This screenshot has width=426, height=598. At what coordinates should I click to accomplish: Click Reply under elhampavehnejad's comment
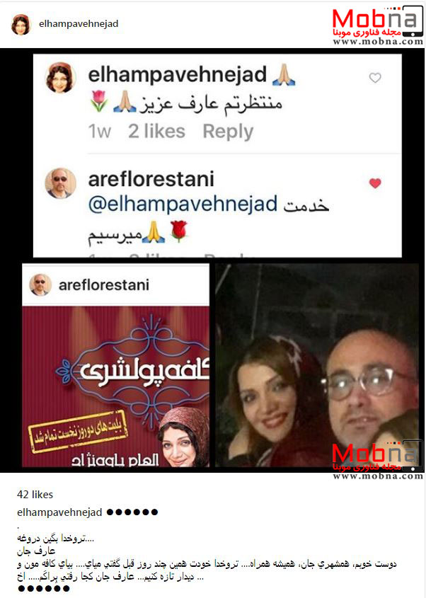click(228, 132)
